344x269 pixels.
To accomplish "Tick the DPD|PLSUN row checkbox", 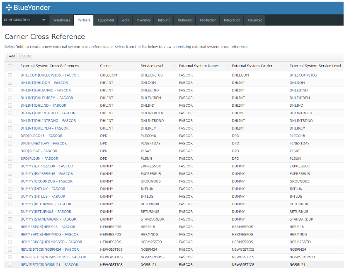I will pos(10,159).
